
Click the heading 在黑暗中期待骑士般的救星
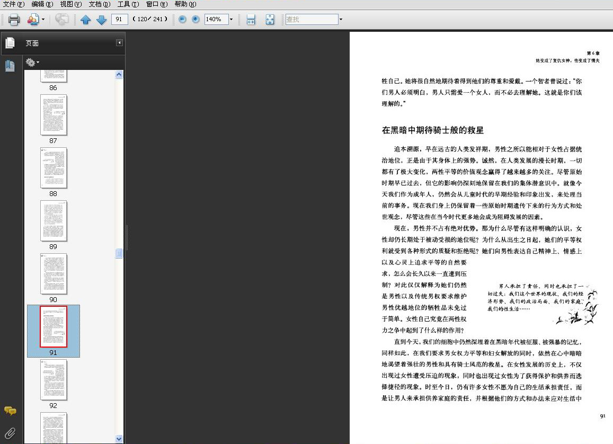pos(433,130)
